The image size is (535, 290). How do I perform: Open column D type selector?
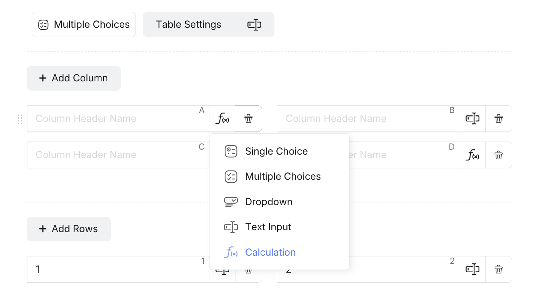pyautogui.click(x=472, y=155)
